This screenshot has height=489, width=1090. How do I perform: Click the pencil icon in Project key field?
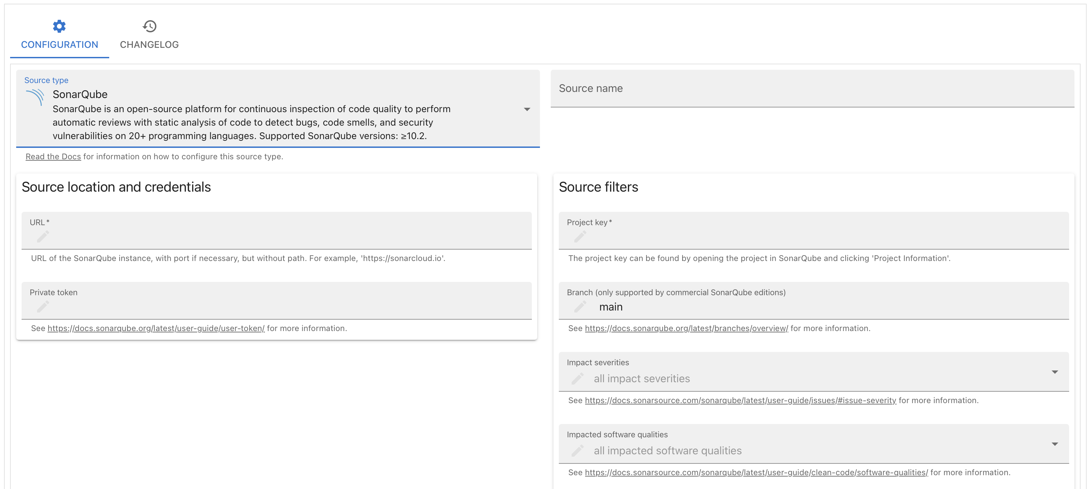pos(580,236)
